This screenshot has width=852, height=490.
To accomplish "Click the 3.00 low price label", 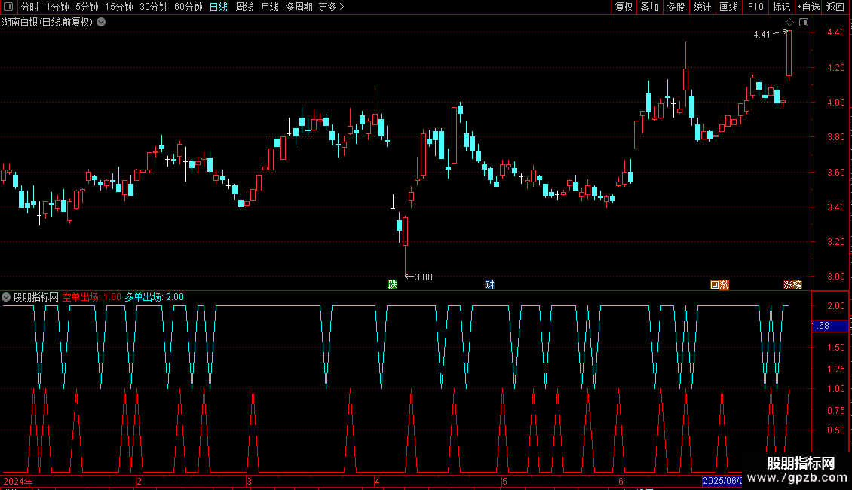I will pyautogui.click(x=424, y=277).
